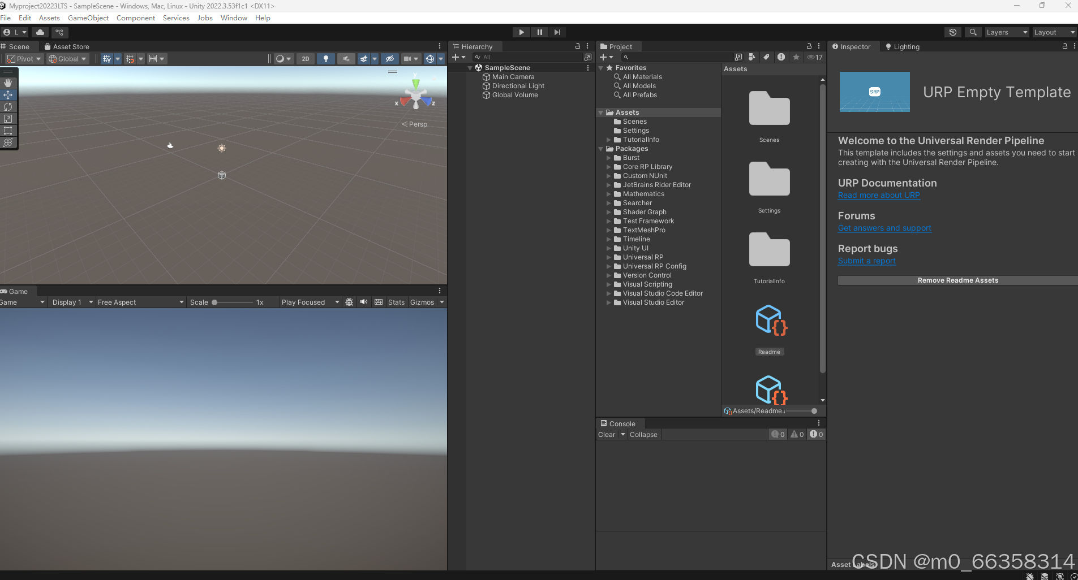Open Console panel more options menu

tap(818, 423)
